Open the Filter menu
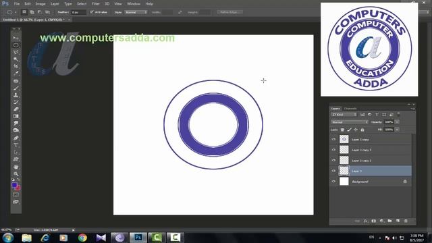Image resolution: width=432 pixels, height=243 pixels. click(96, 4)
